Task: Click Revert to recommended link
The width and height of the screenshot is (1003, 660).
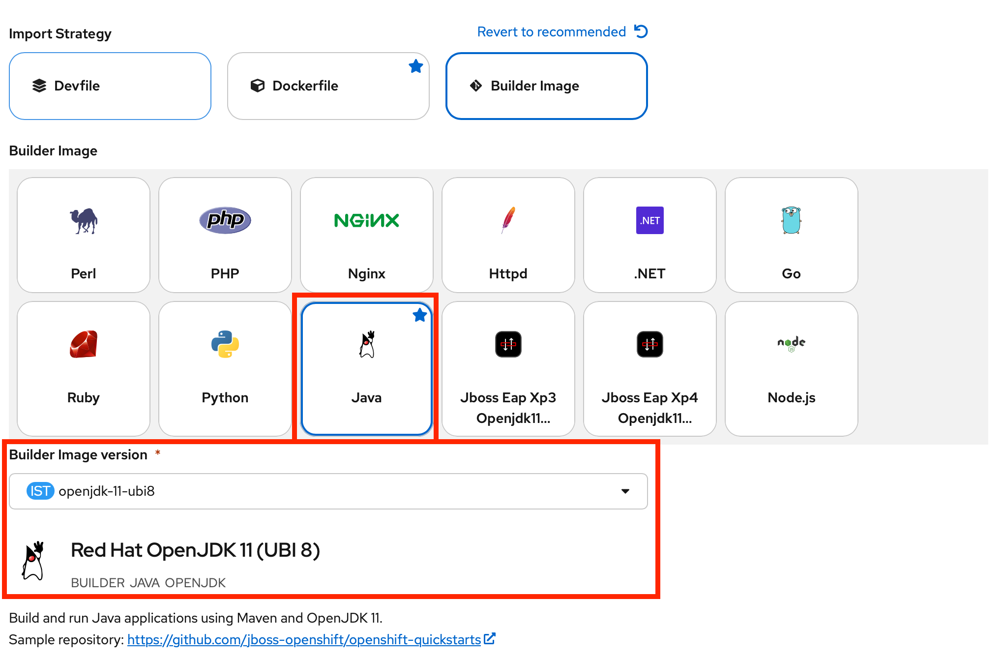Action: click(551, 32)
